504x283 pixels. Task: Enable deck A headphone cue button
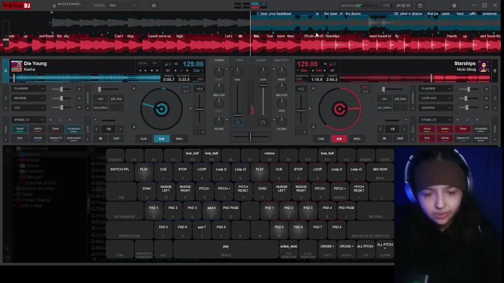point(237,122)
